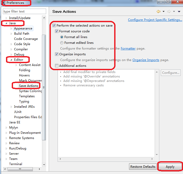Viewport: 183px width, 174px height.
Task: Select the Typing preferences page
Action: [x=24, y=101]
